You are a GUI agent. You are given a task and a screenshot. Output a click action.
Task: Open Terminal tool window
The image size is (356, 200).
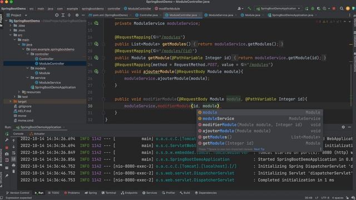[109, 193]
